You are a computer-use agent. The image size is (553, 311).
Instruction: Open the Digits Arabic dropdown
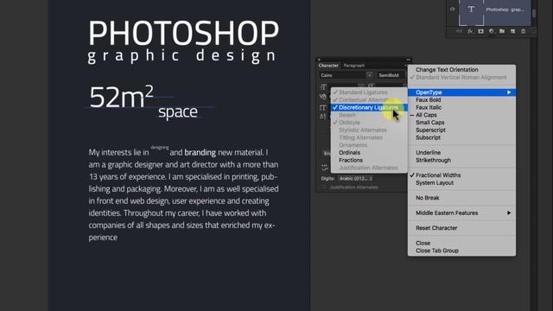pyautogui.click(x=355, y=179)
